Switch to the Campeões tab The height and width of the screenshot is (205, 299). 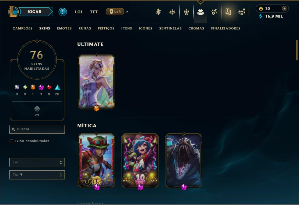23,28
